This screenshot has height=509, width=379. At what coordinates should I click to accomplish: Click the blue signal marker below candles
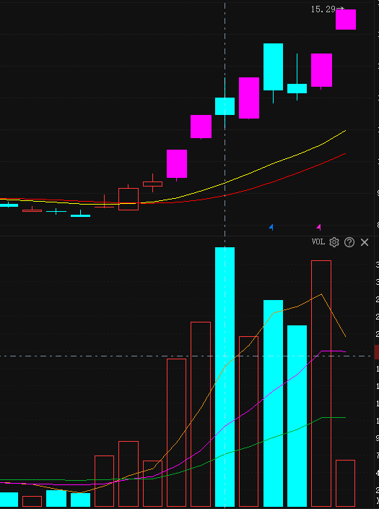click(x=271, y=227)
